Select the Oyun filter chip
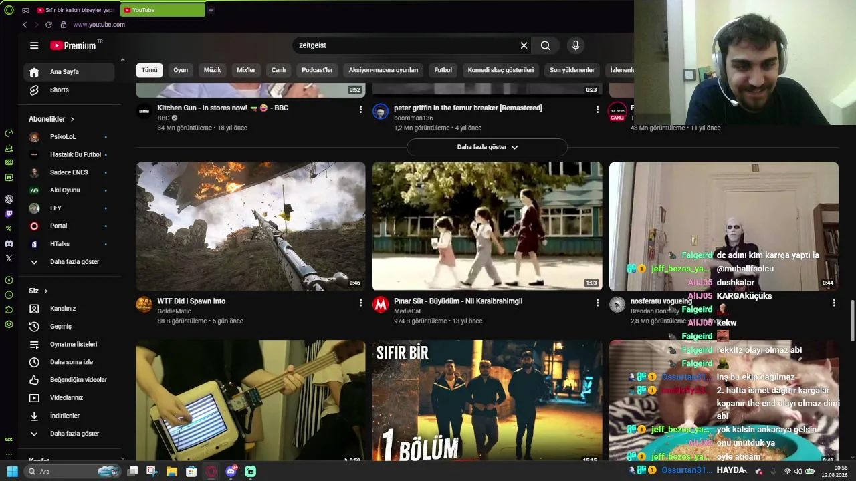This screenshot has height=481, width=856. [181, 70]
